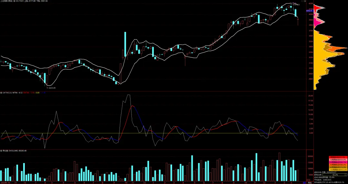Click the cost distribution date 2026/03/27
The image size is (348, 184).
331,172
